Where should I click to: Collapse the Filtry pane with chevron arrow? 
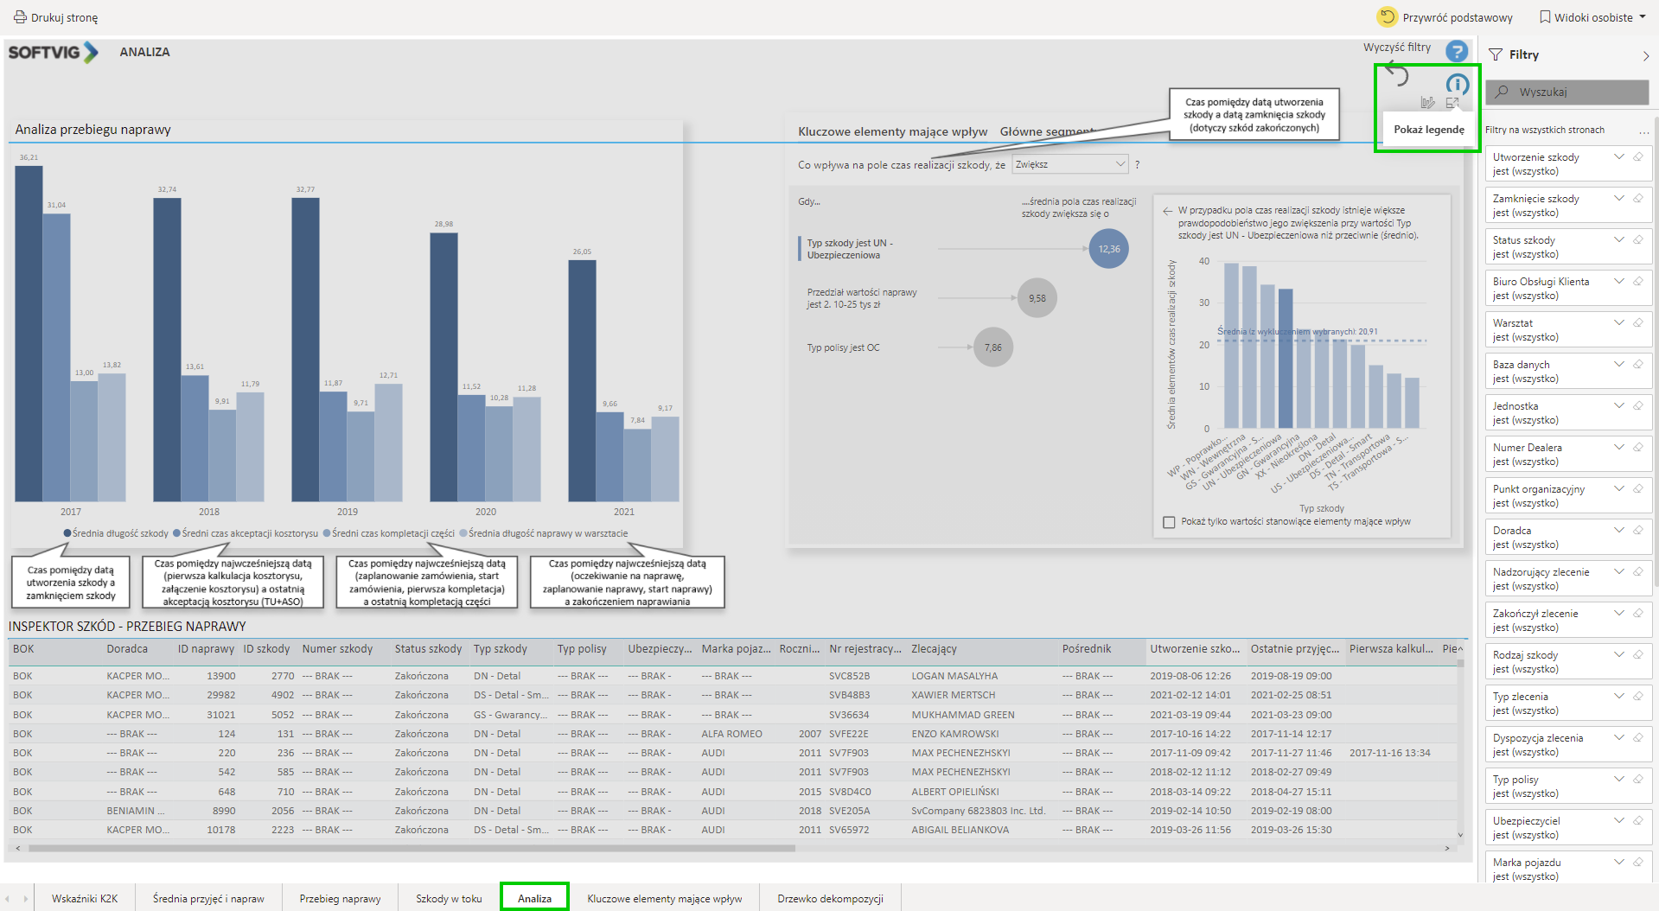point(1645,55)
